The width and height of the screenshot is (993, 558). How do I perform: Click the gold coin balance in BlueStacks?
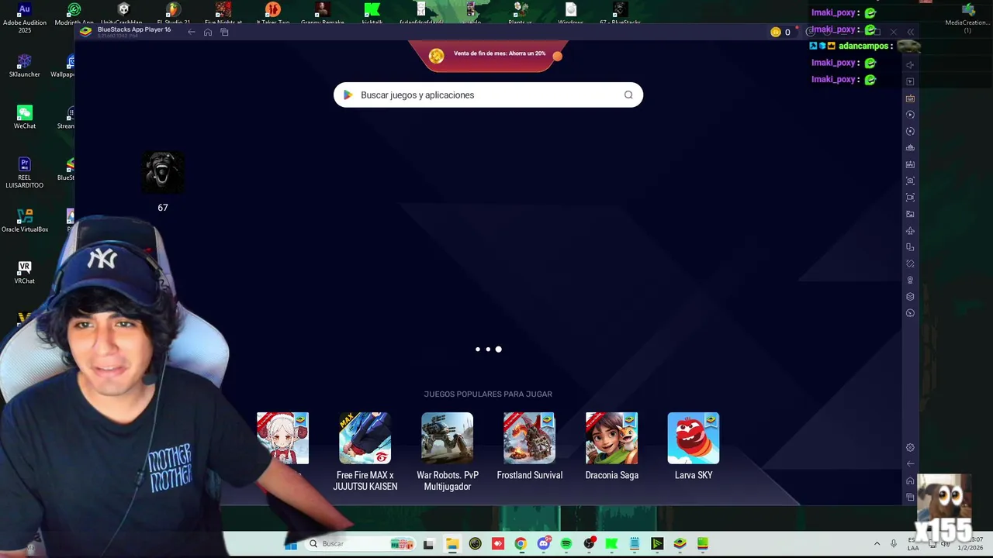780,32
